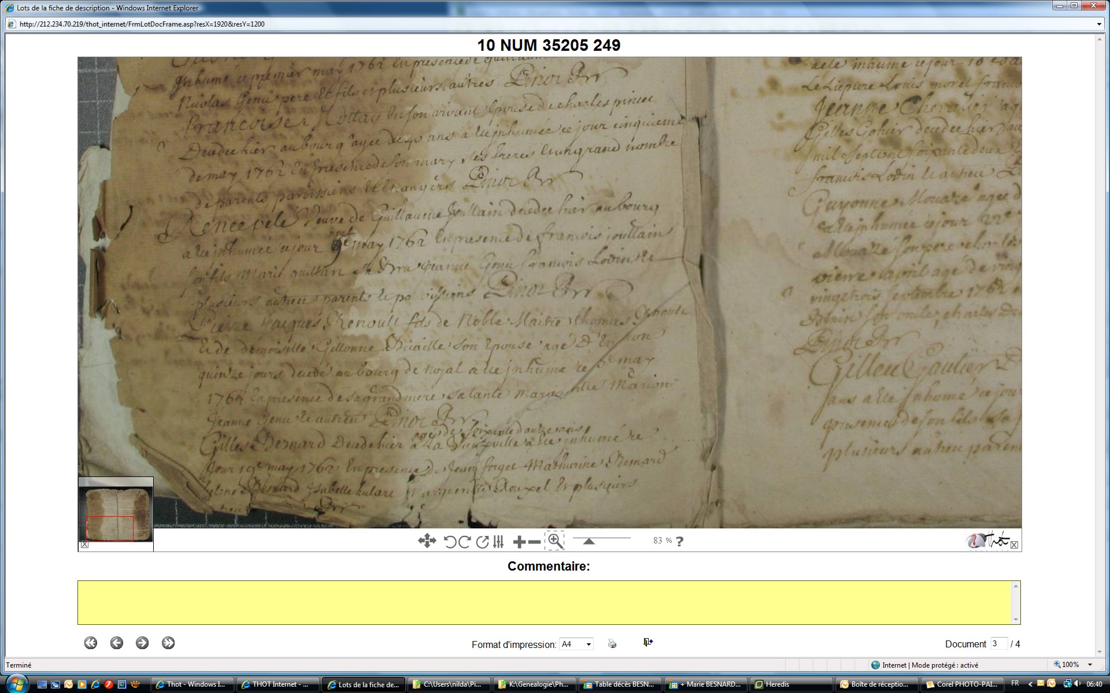Zoom out with the minus icon
This screenshot has width=1110, height=693.
click(x=535, y=542)
